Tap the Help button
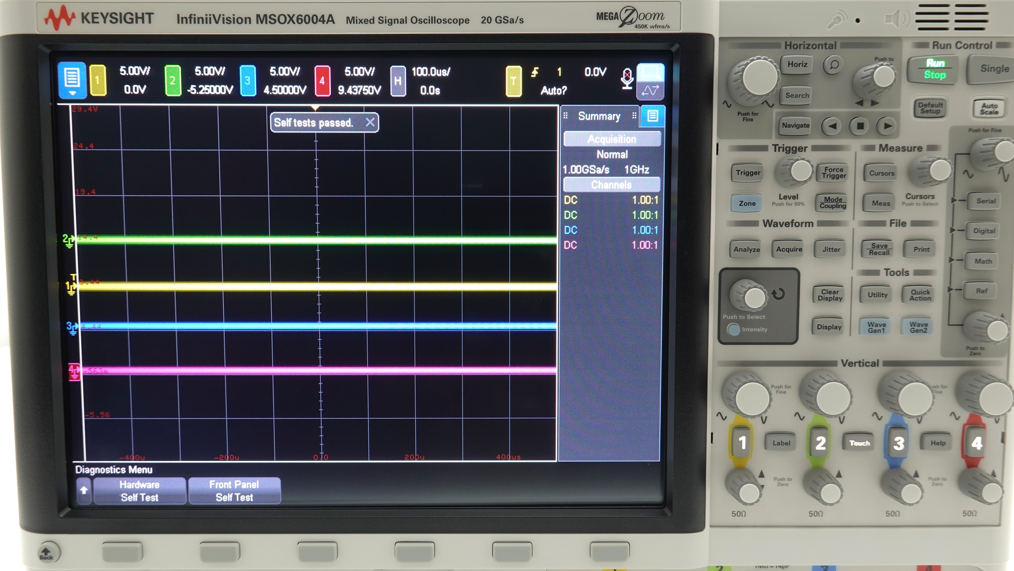The height and width of the screenshot is (571, 1014). 937,443
